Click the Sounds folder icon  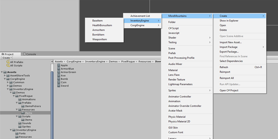[20, 123]
